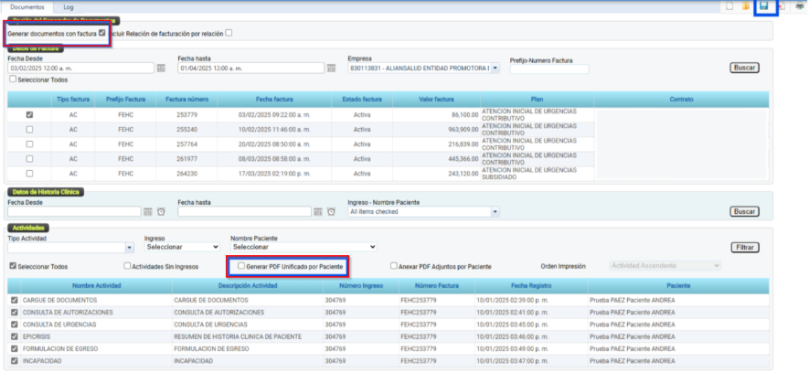Open calendar for invoice Fecha hasta
Viewport: 809px width, 373px height.
point(331,69)
